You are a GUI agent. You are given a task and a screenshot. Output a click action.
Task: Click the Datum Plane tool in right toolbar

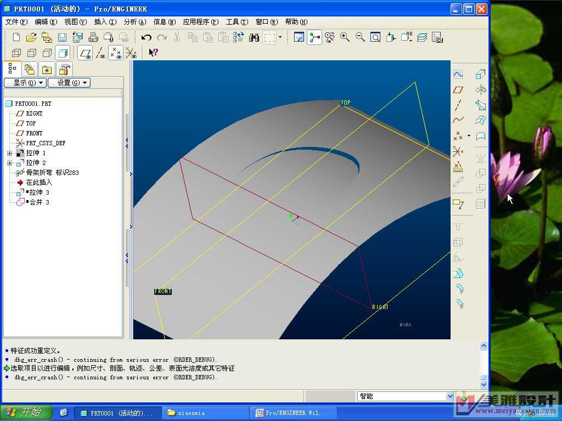[458, 89]
